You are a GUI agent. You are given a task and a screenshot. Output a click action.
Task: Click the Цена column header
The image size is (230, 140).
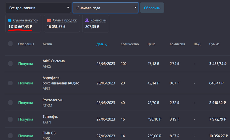point(151,44)
